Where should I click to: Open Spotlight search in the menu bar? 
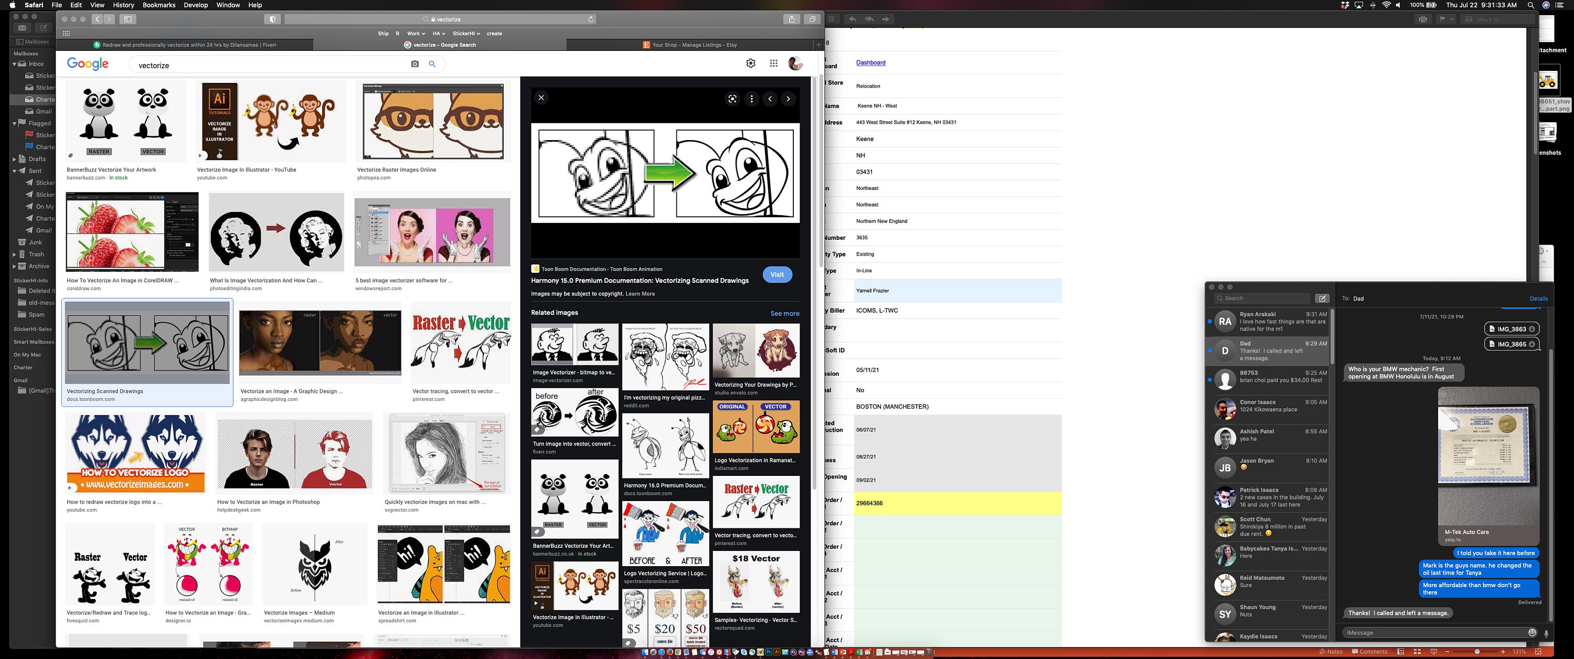click(x=1530, y=5)
